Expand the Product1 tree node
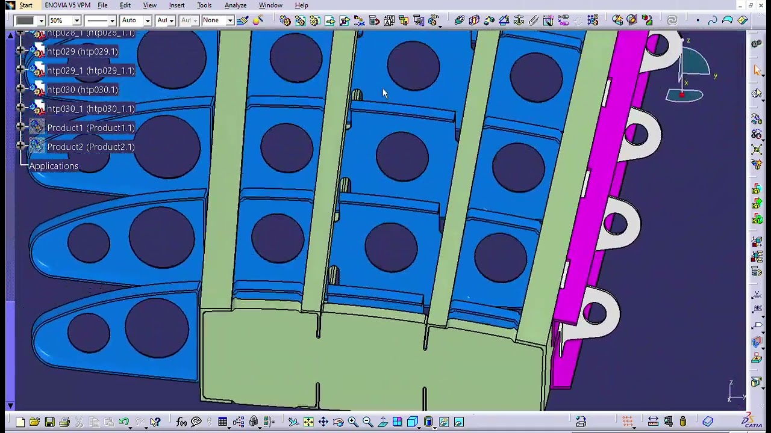The height and width of the screenshot is (433, 771). tap(20, 127)
